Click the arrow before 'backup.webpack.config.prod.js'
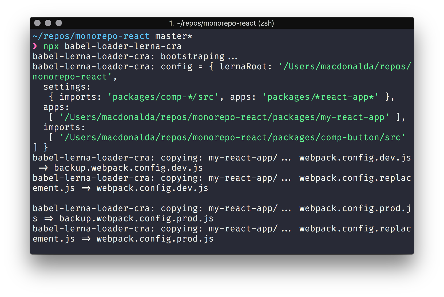 pos(49,219)
